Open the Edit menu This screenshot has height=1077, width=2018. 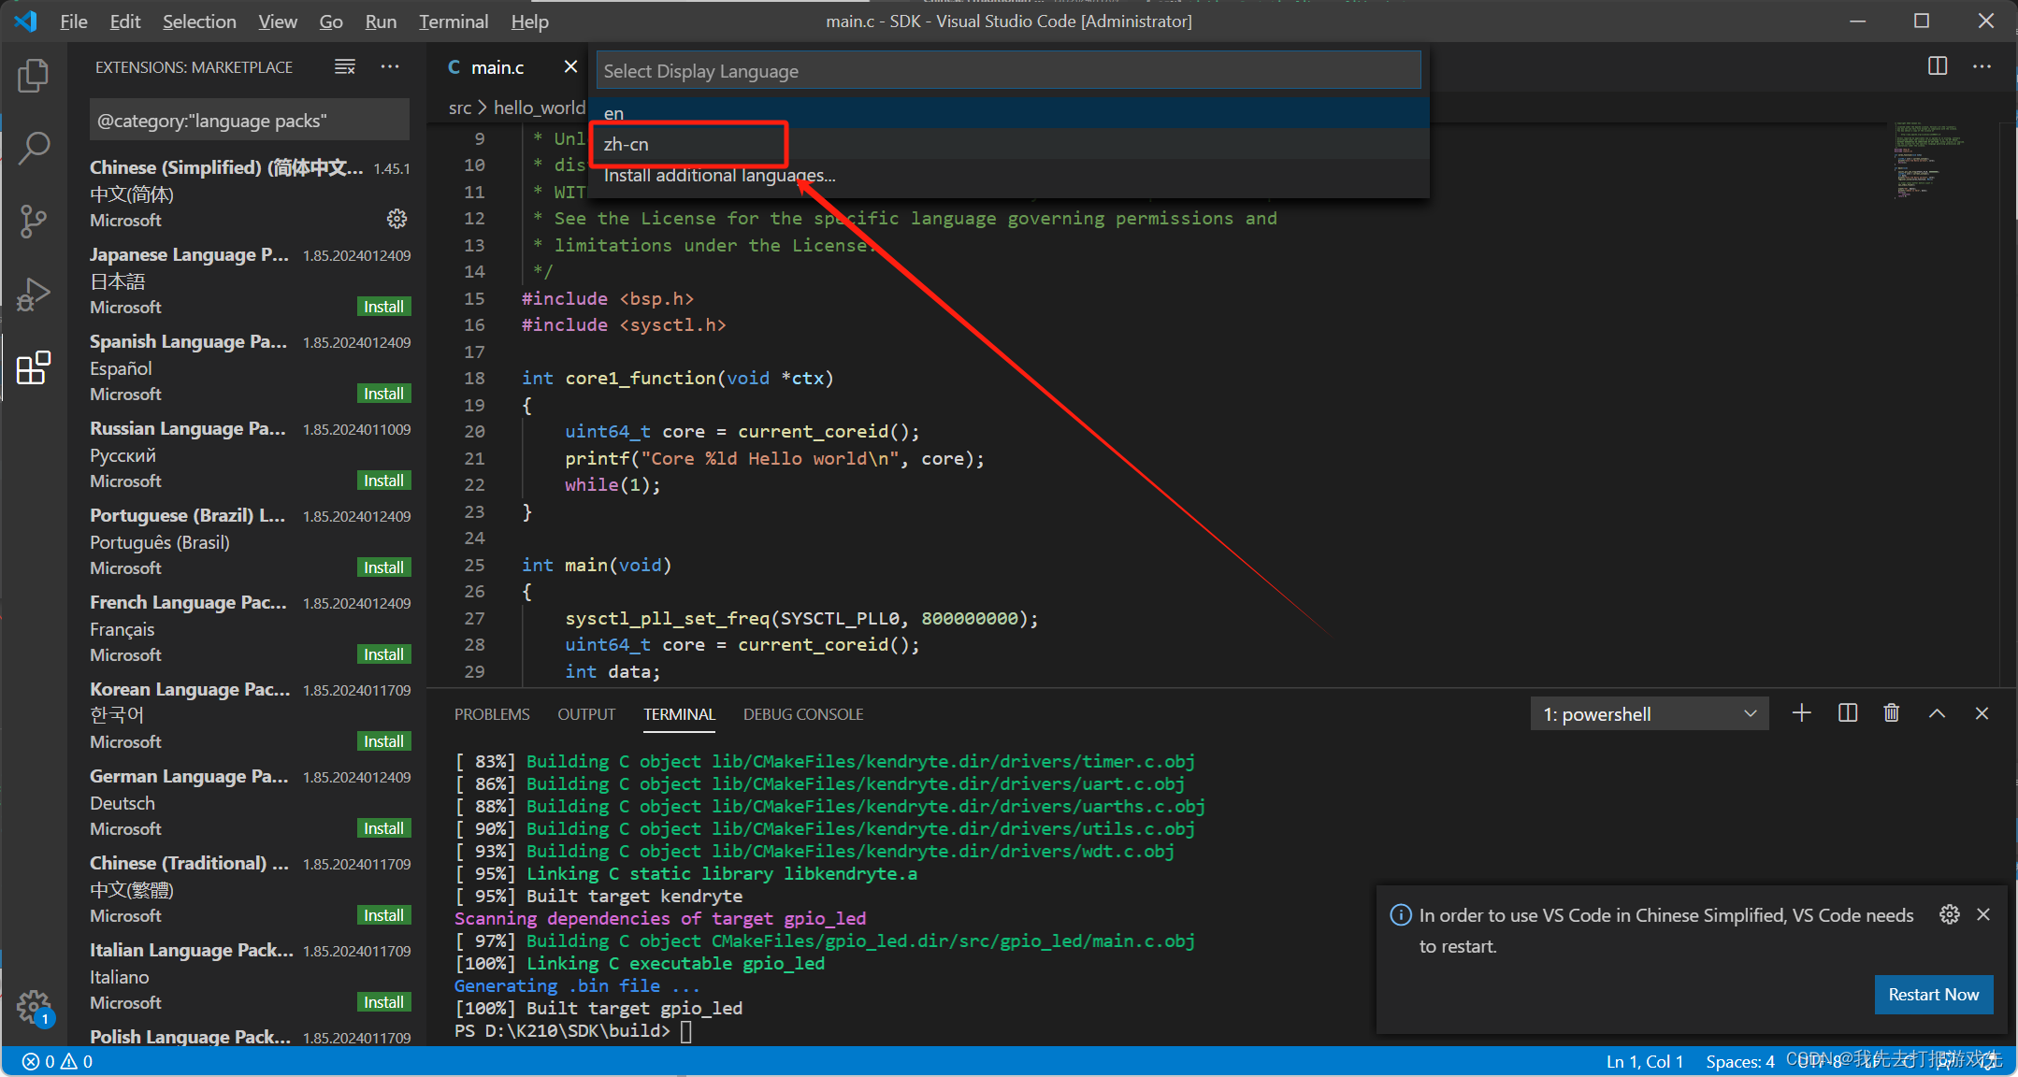[x=125, y=22]
